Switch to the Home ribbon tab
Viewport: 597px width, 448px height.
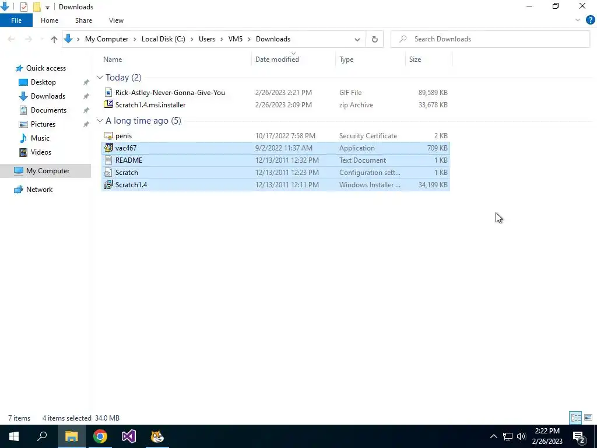pyautogui.click(x=50, y=20)
